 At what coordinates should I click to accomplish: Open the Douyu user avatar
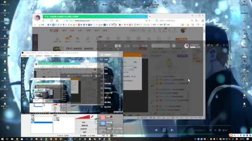pyautogui.click(x=183, y=30)
